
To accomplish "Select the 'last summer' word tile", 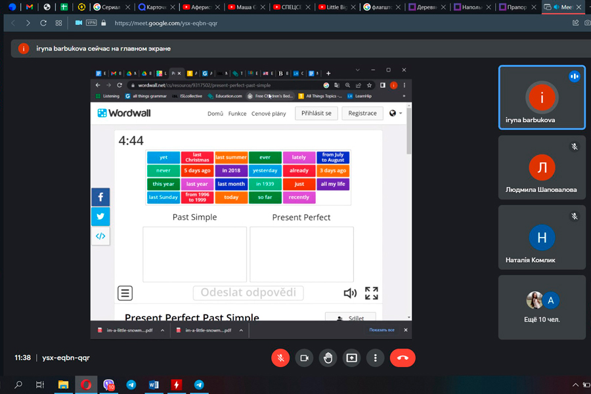I will coord(231,157).
